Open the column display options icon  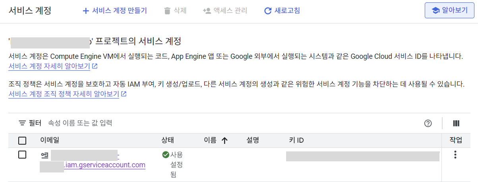[456, 123]
